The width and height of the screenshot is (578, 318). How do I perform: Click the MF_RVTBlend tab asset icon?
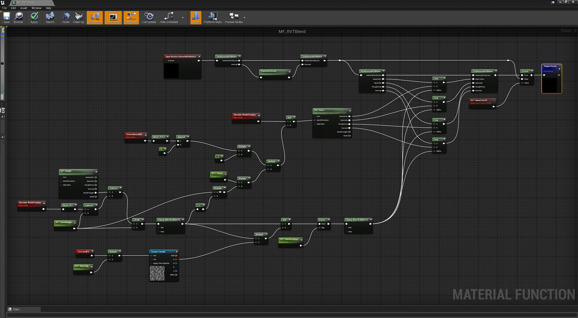pyautogui.click(x=14, y=3)
